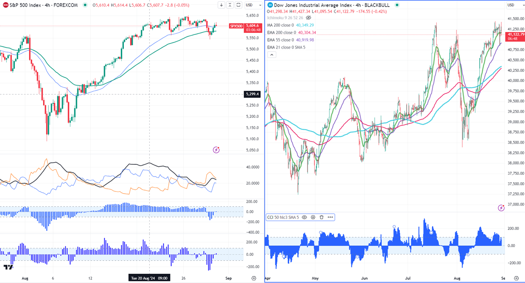
Task: Click the May label on Dow time axis
Action: 315,278
